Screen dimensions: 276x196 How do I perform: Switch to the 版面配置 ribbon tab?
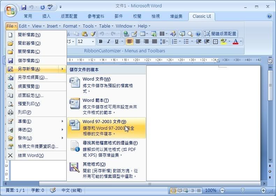[69, 16]
